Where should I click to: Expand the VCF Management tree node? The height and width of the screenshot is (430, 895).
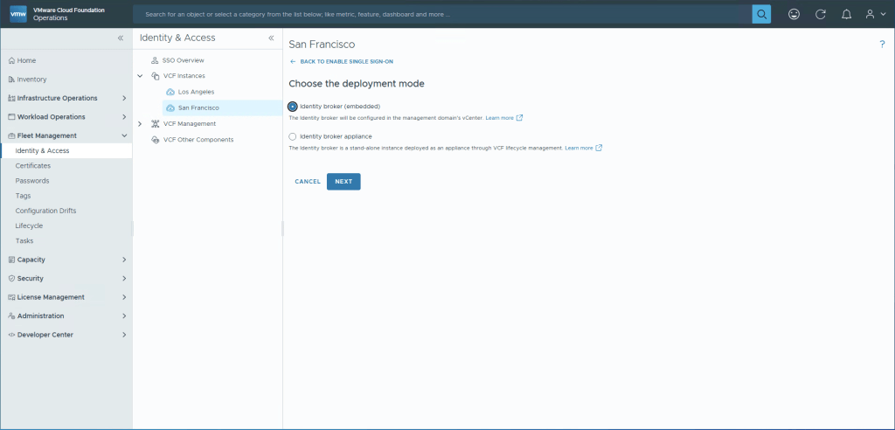pos(140,123)
